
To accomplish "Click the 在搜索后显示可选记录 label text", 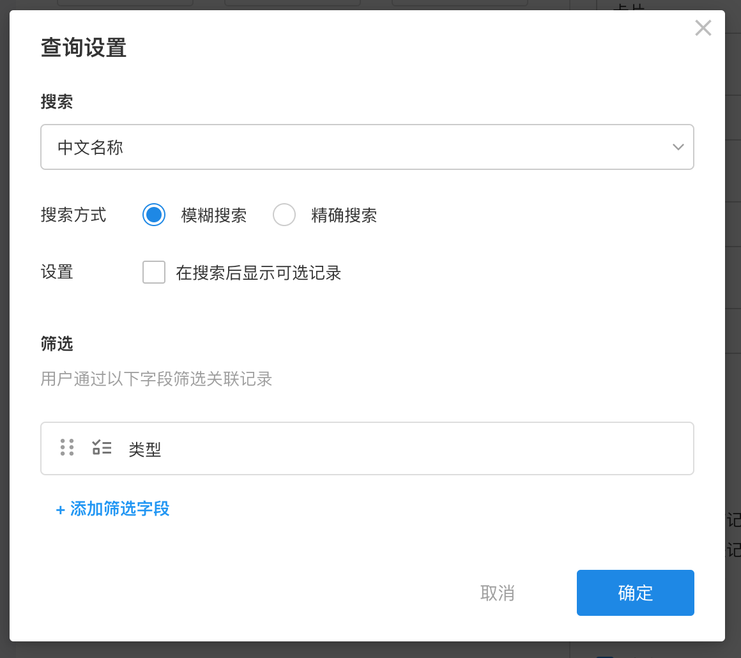I will (259, 273).
